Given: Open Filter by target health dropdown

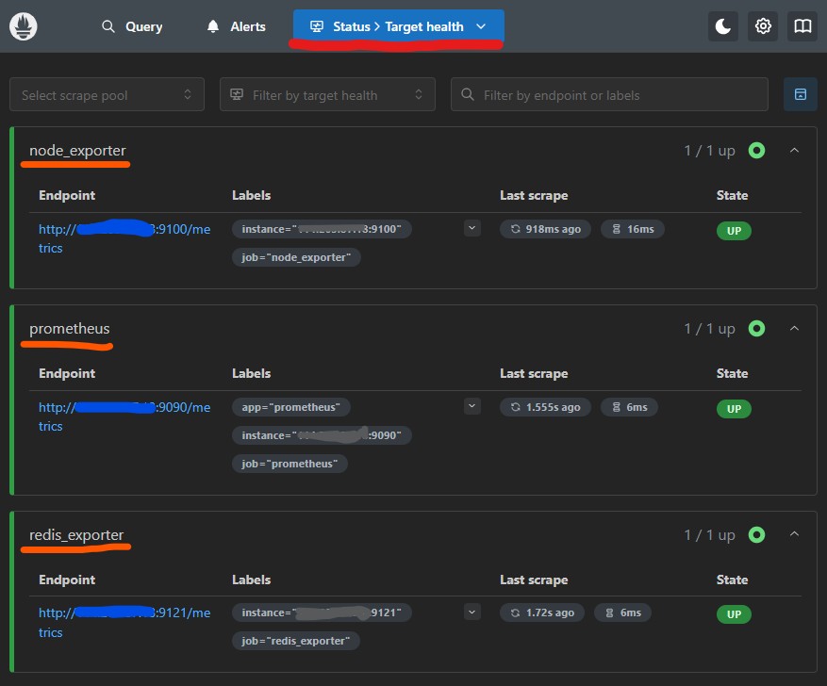Looking at the screenshot, I should [327, 94].
